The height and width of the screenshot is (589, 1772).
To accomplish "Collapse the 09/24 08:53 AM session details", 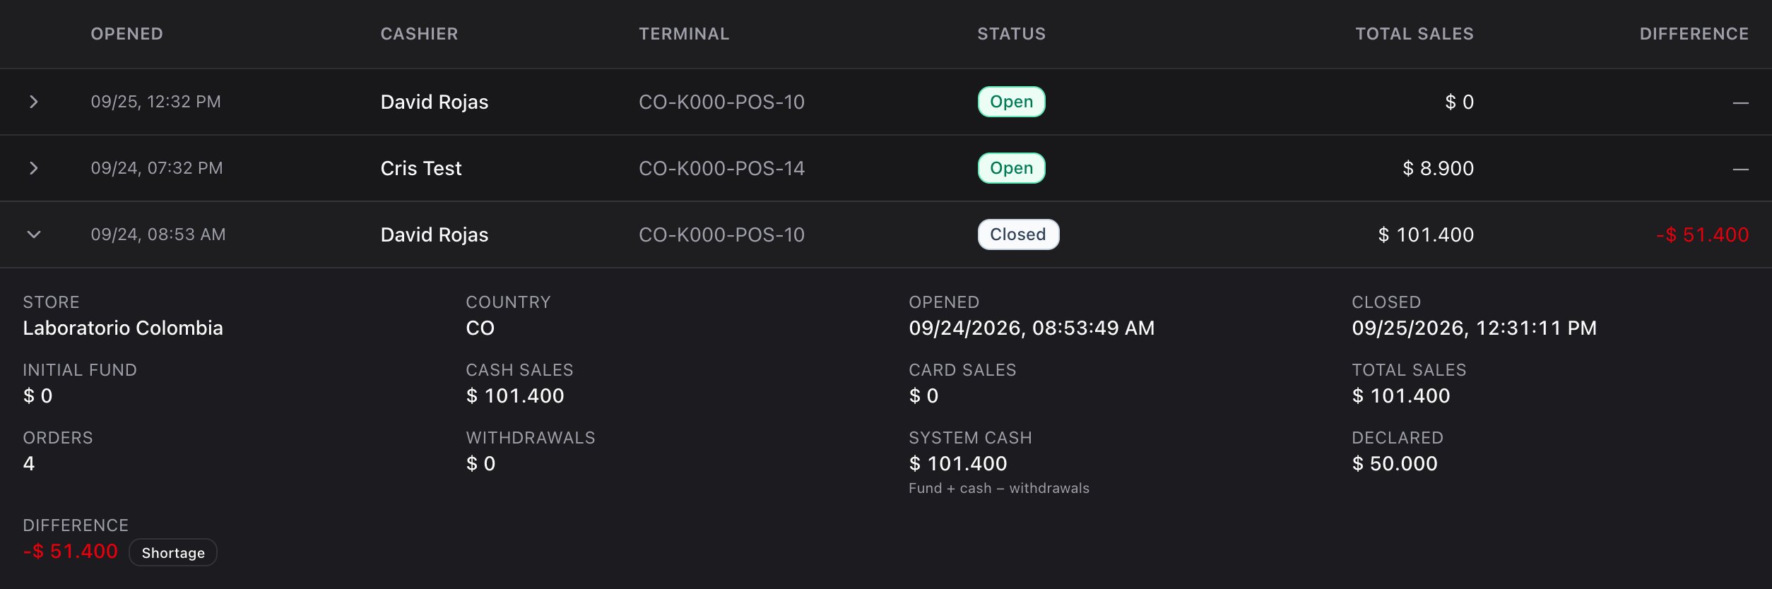I will click(33, 234).
